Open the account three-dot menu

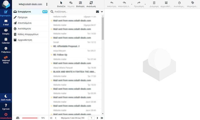coord(47,4)
